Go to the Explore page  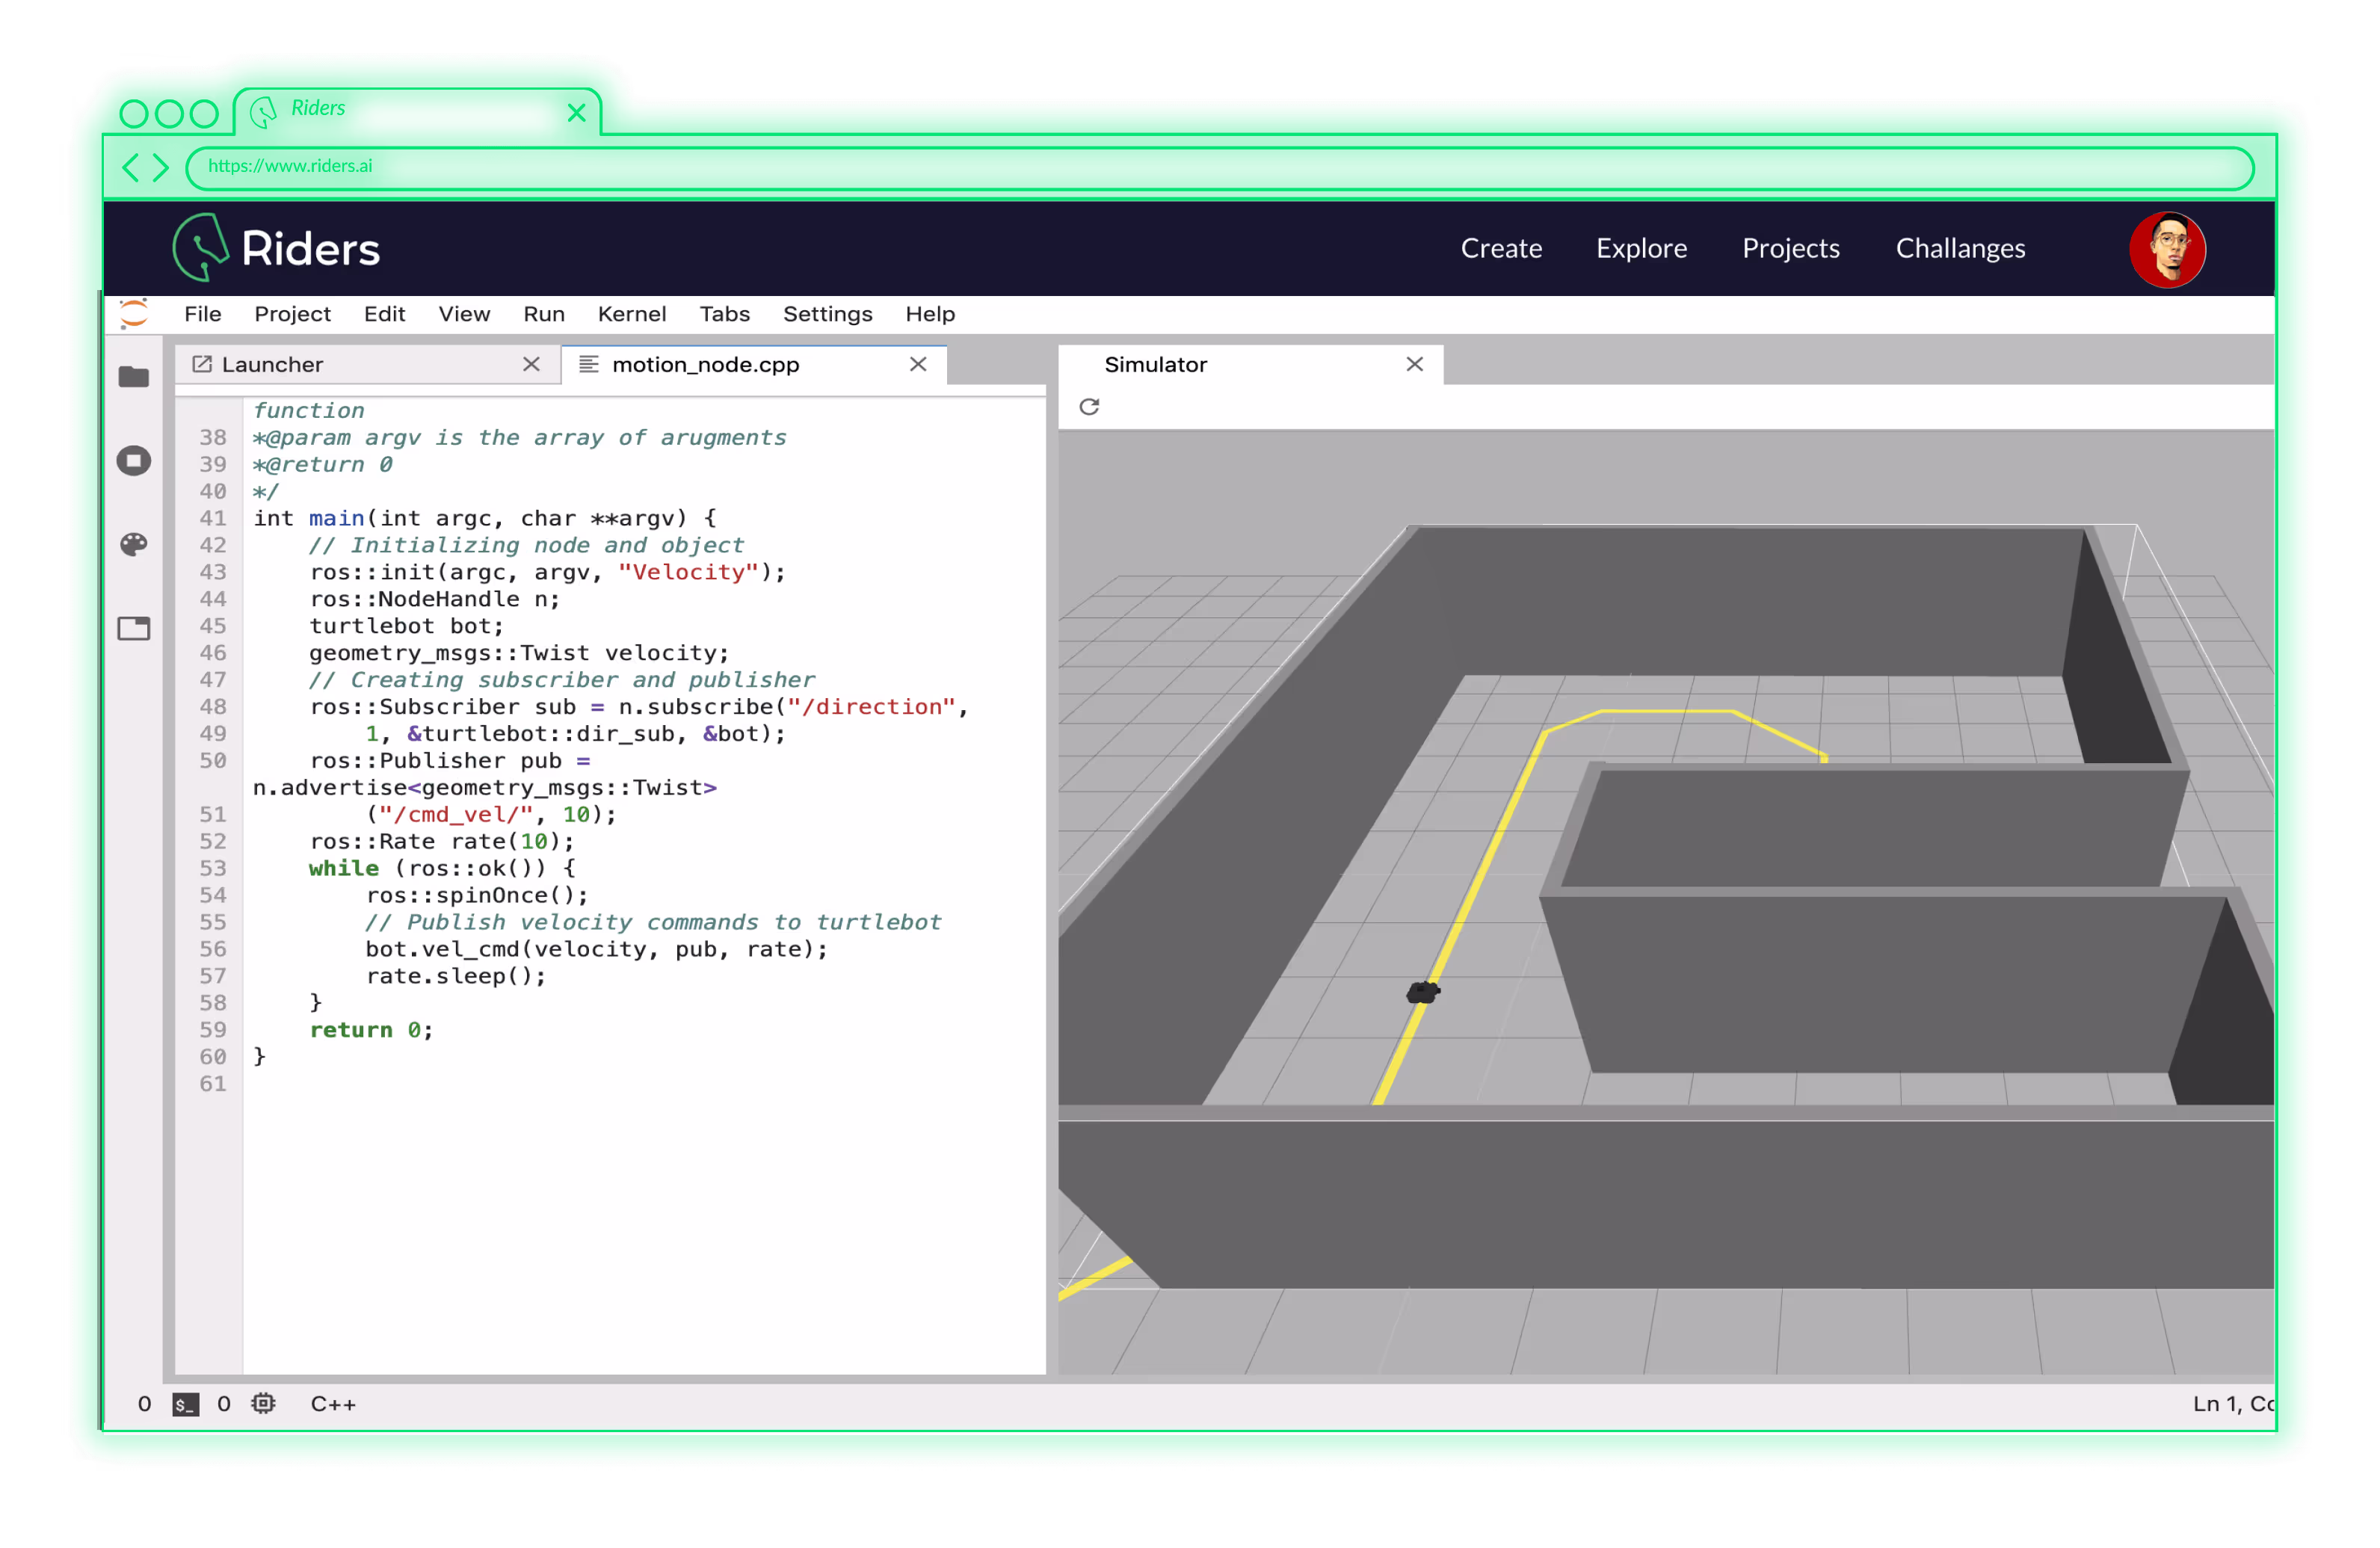pos(1641,248)
